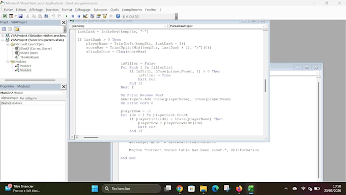Open the Insert UserForm dropdown arrow
The image size is (346, 195).
(x=15, y=16)
